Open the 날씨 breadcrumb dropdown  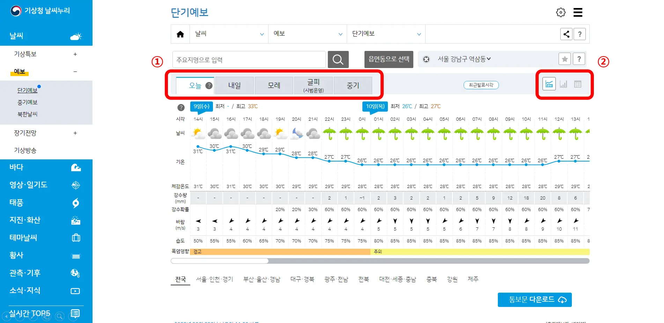[x=229, y=34]
